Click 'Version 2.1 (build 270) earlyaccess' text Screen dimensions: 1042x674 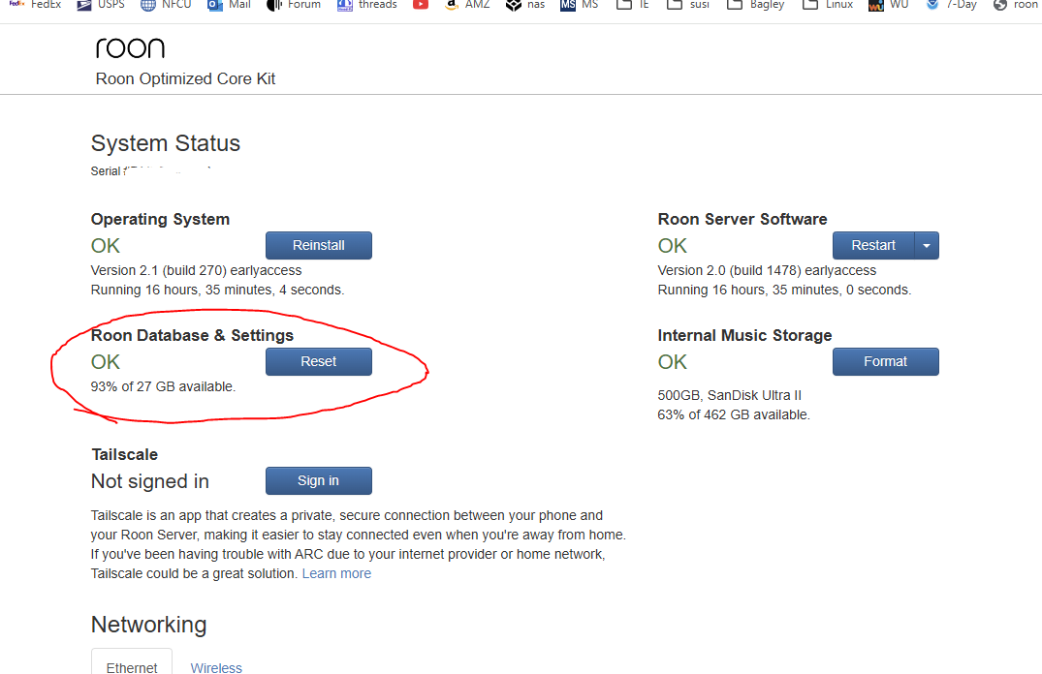pyautogui.click(x=196, y=271)
